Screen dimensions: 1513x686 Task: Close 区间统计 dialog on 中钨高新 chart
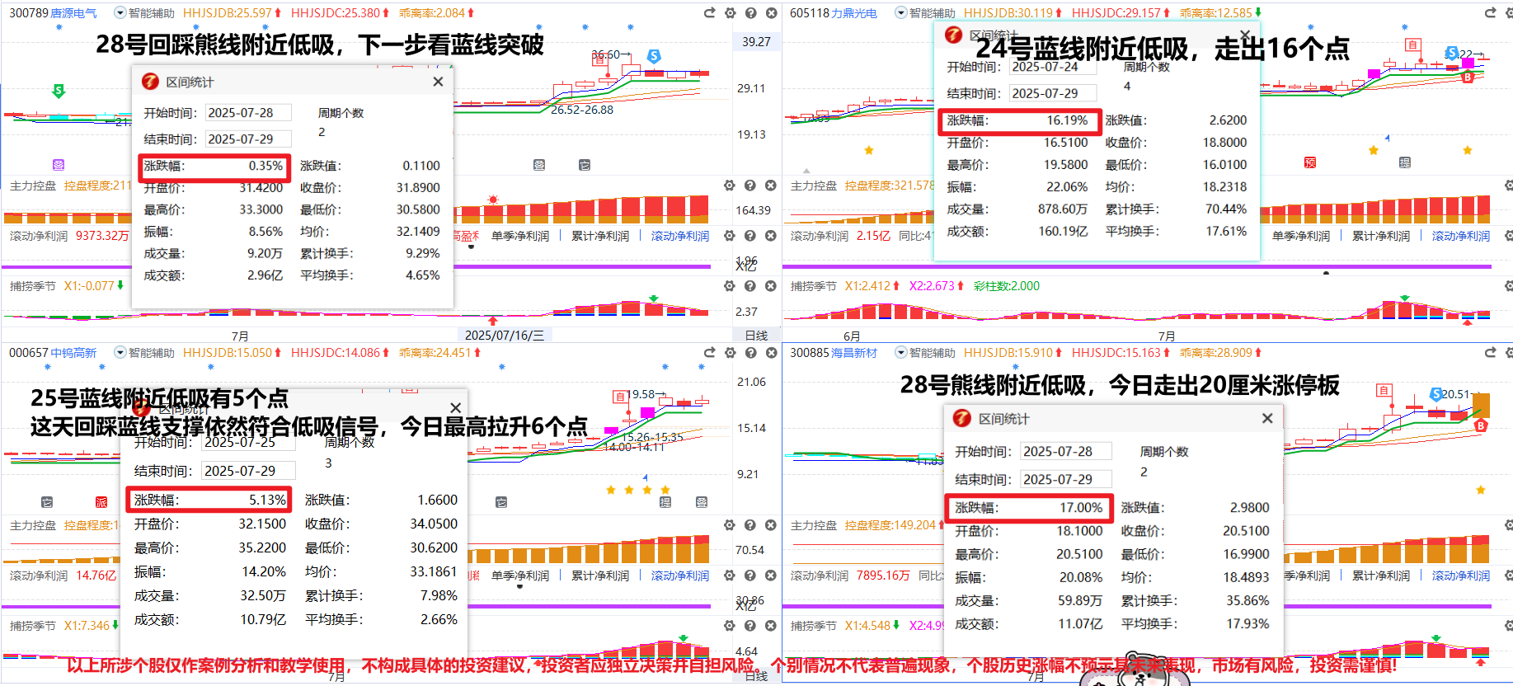[455, 408]
